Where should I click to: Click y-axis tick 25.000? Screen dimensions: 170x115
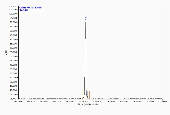click(x=13, y=77)
